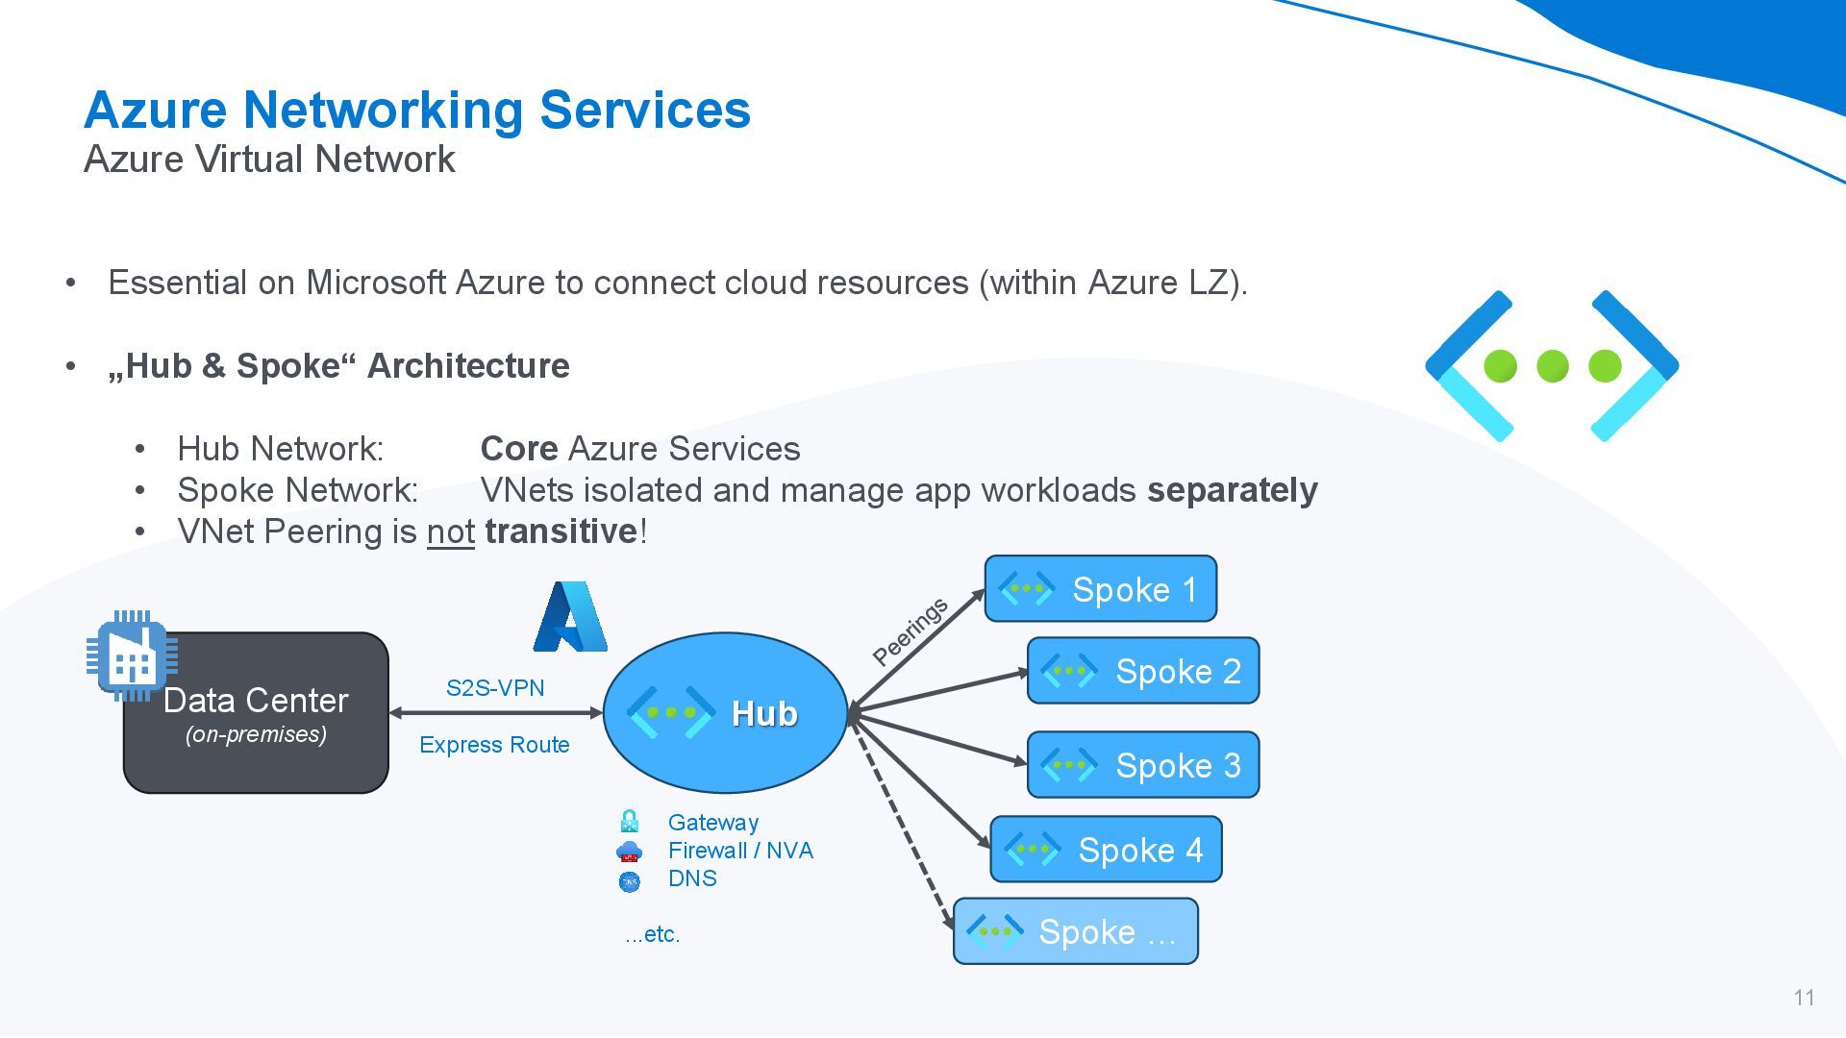
Task: Click the Express Route label
Action: pos(494,745)
